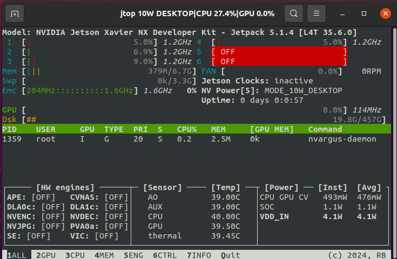Click the APE: [OFF] engine entry

point(31,197)
